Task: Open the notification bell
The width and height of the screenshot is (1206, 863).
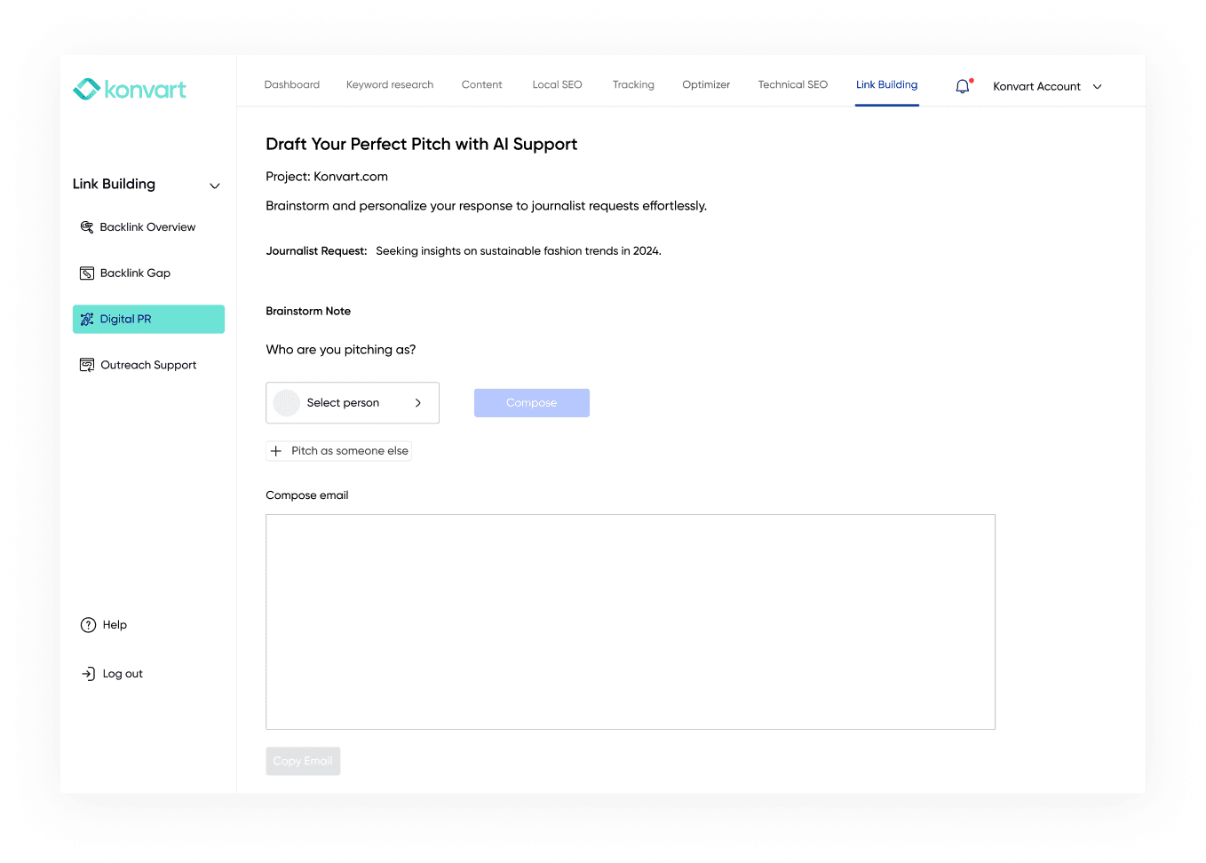Action: point(963,86)
